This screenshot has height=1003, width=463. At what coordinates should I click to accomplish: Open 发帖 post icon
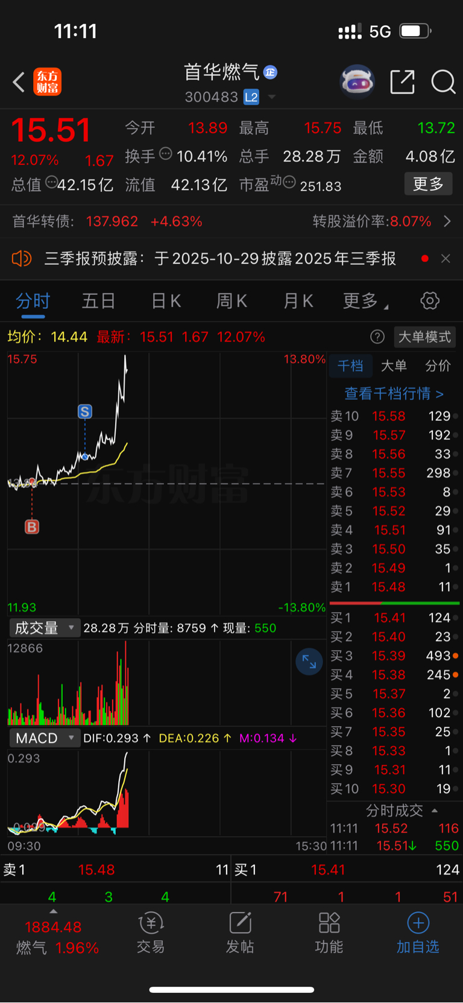(240, 933)
